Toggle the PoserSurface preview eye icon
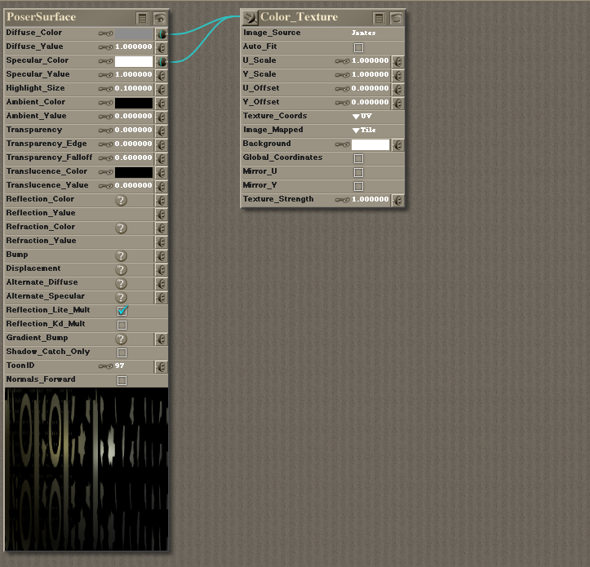 point(159,17)
